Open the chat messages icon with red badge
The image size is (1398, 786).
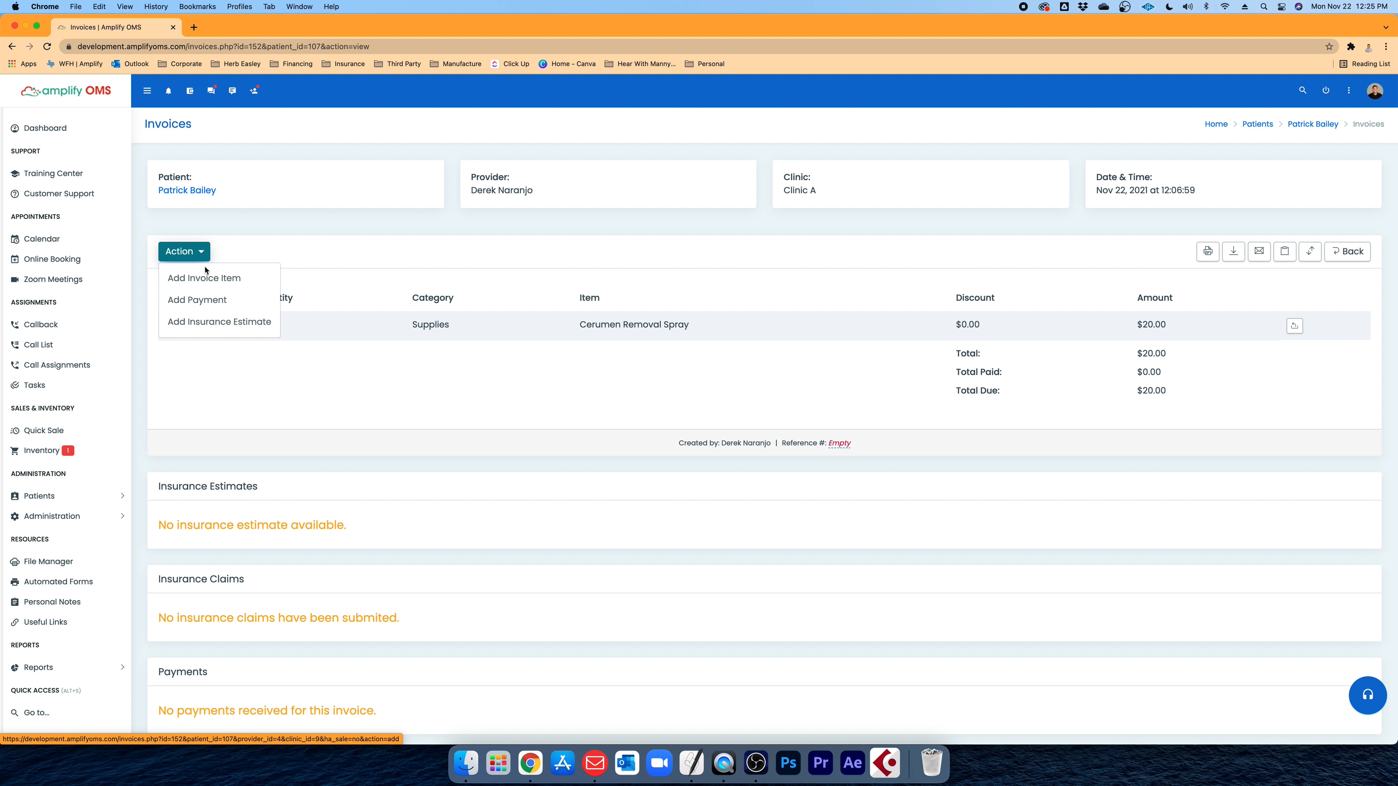(x=211, y=91)
